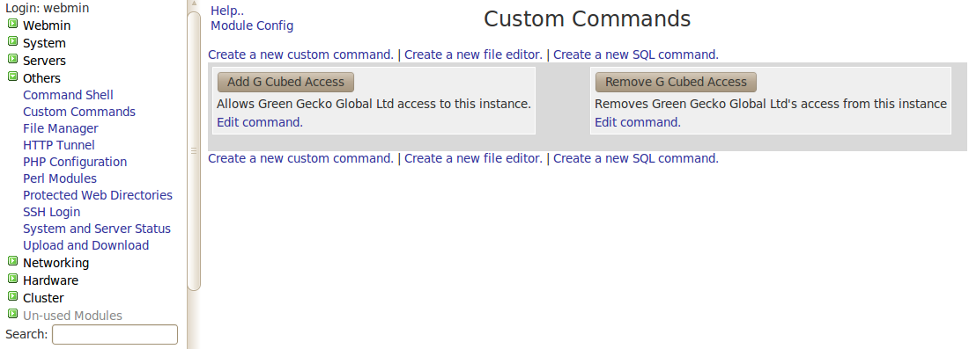Expand the Hardware category arrow icon
Viewport: 969px width, 349px height.
pos(12,279)
